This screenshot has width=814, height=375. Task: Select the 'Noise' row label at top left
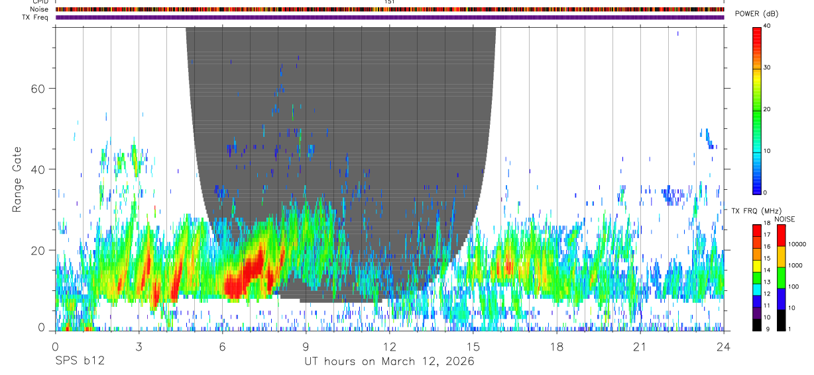[x=40, y=9]
